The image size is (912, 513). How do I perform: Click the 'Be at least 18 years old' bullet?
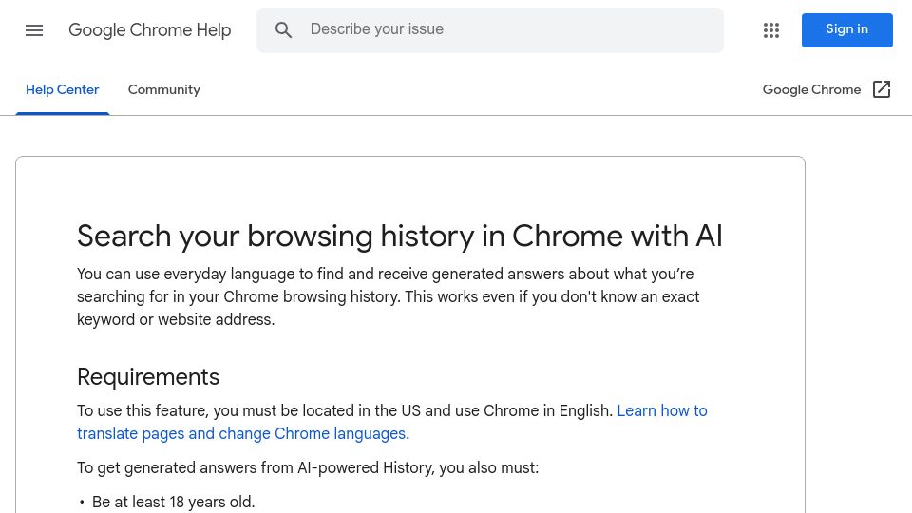pyautogui.click(x=173, y=502)
